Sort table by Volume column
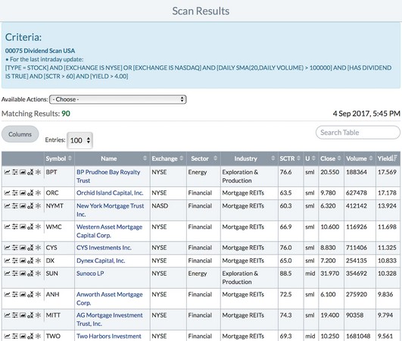402x341 pixels. (360, 159)
